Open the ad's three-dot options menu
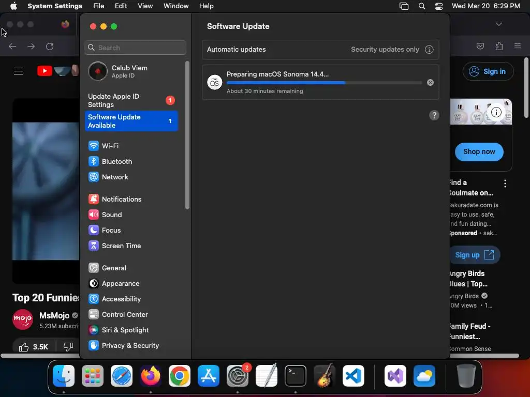Viewport: 530px width, 397px height. click(505, 184)
